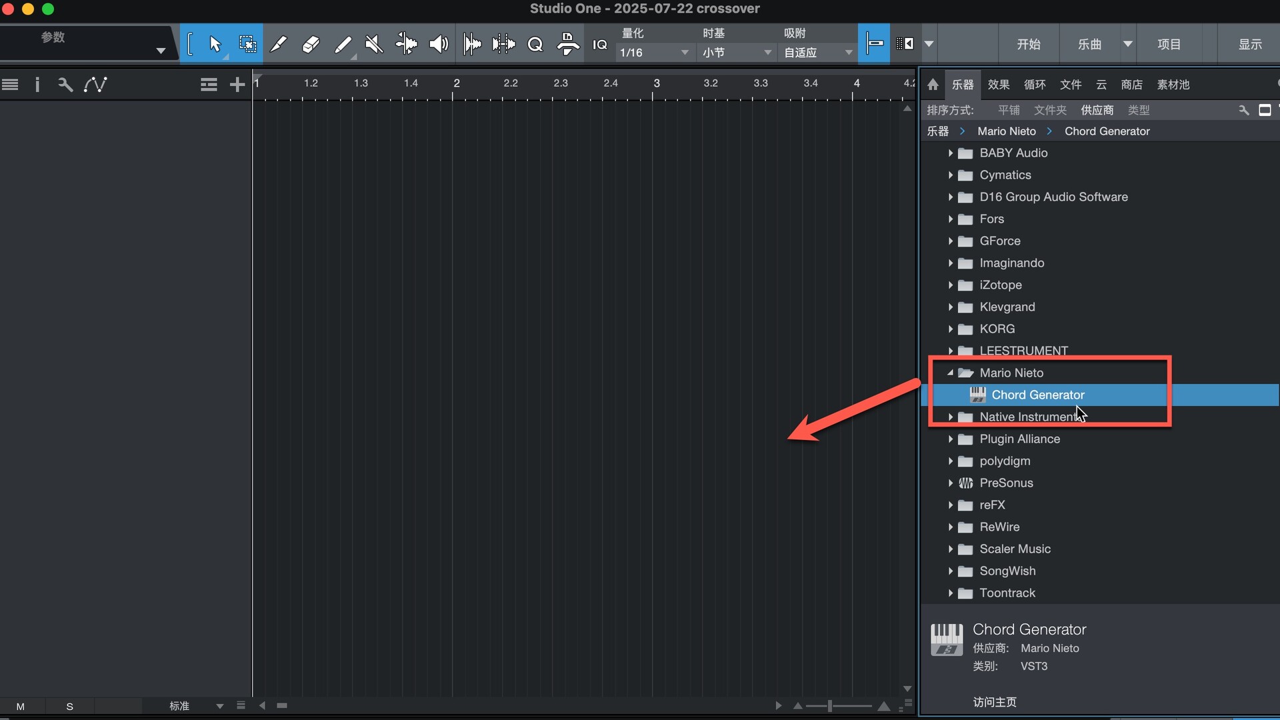Screen dimensions: 1280x720
Task: Open the 时基 小节 timebase dropdown
Action: tap(736, 52)
